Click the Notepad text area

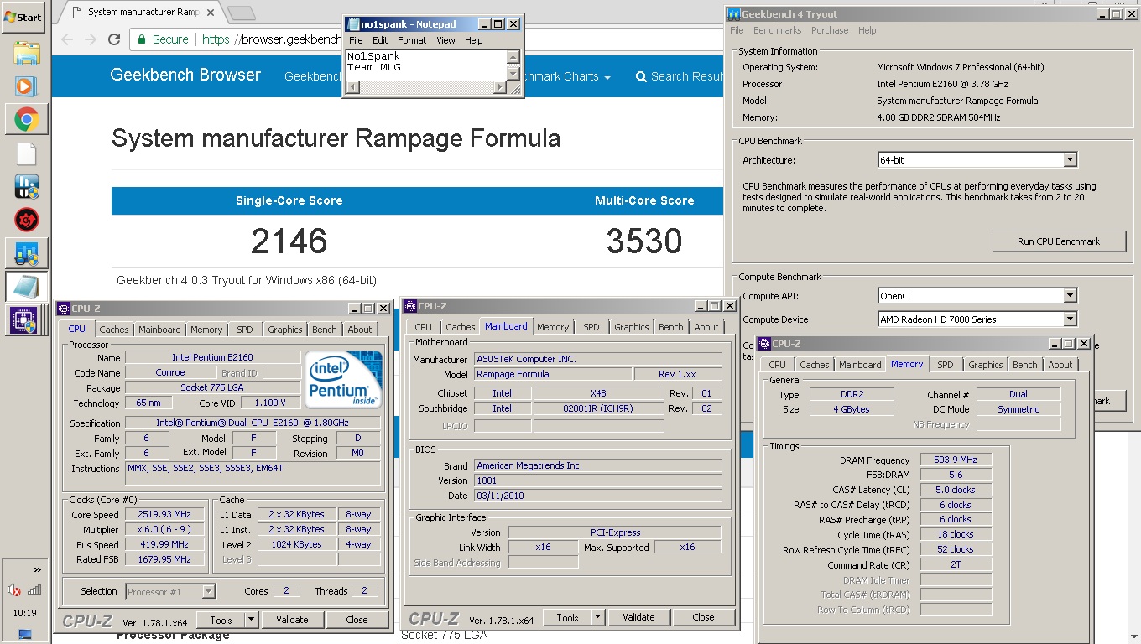[x=426, y=65]
